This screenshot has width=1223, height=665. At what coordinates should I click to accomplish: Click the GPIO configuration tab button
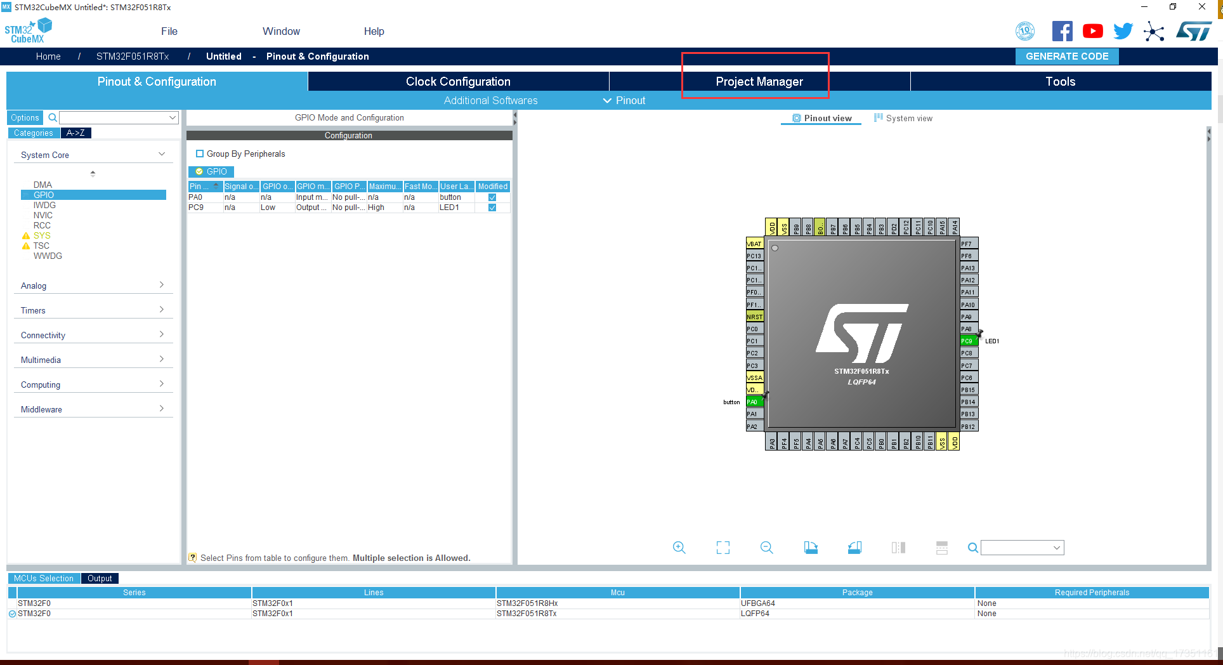211,171
